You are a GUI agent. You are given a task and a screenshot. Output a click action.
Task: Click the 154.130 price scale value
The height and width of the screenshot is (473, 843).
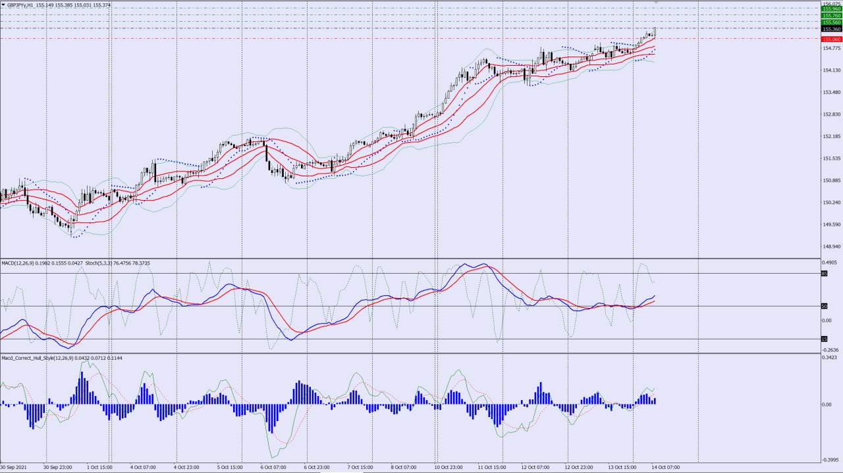(832, 70)
